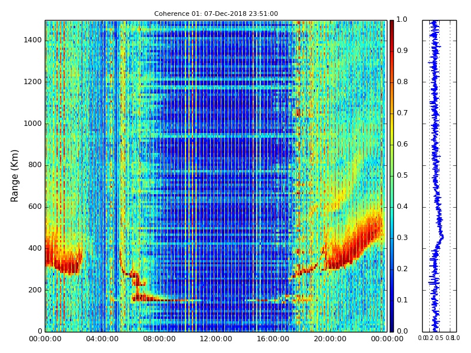
Task: Click the 1400 range tick label
Action: 33,40
